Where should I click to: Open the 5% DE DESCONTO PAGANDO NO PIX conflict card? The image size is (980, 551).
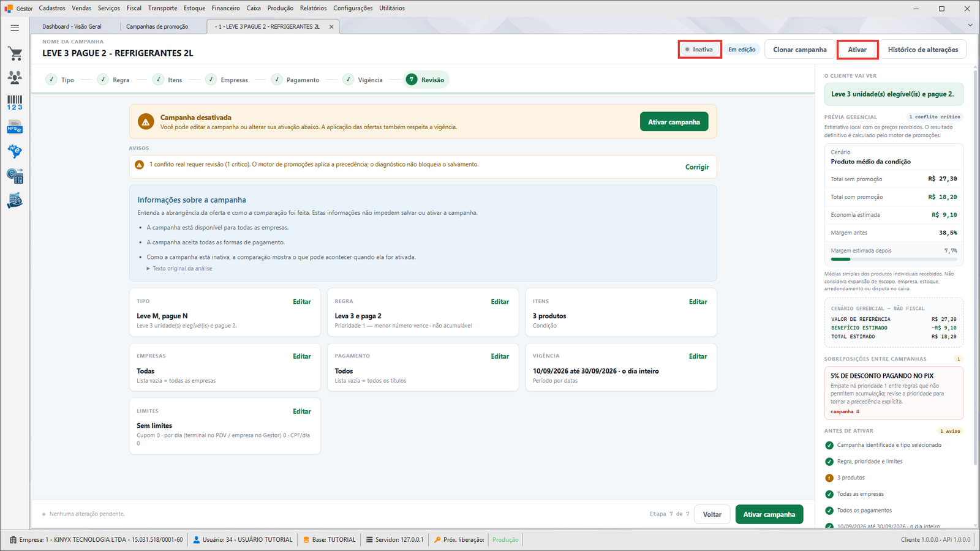(x=894, y=393)
